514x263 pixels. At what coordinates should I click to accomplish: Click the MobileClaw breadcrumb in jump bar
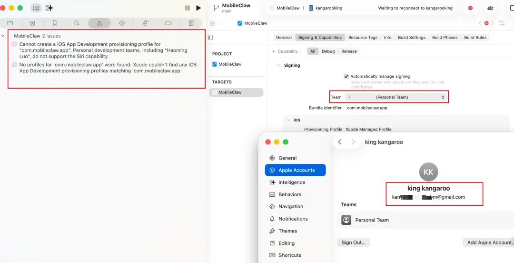click(252, 23)
